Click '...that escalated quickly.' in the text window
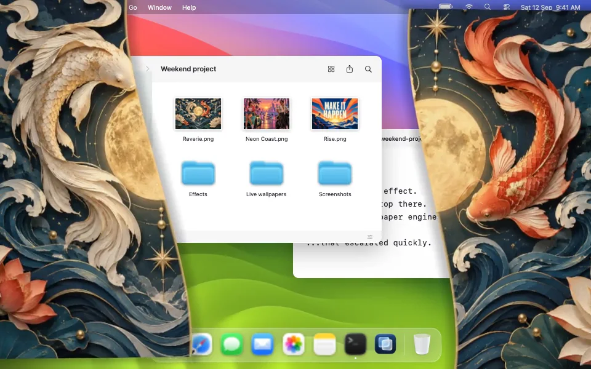Image resolution: width=591 pixels, height=369 pixels. tap(369, 243)
